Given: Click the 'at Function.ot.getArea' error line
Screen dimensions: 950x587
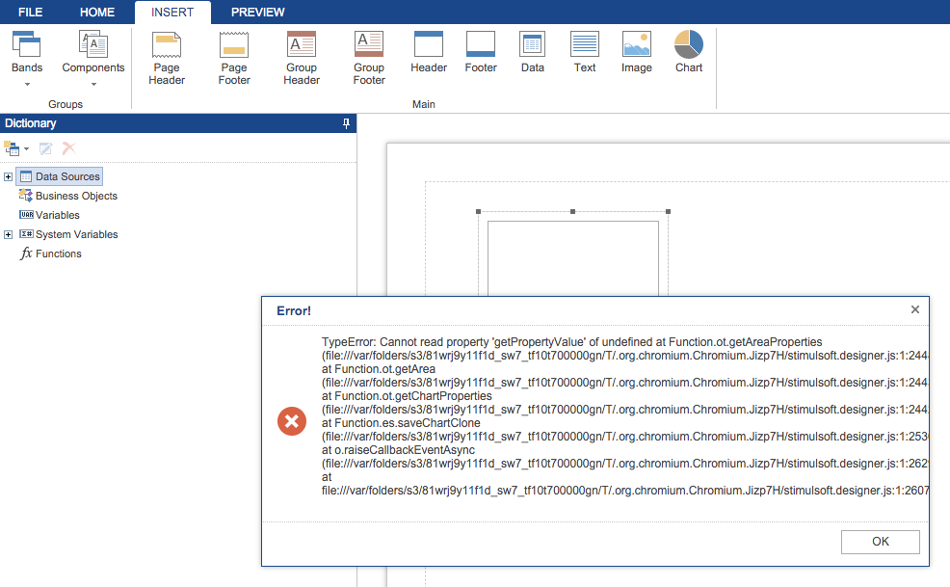Looking at the screenshot, I should click(379, 369).
